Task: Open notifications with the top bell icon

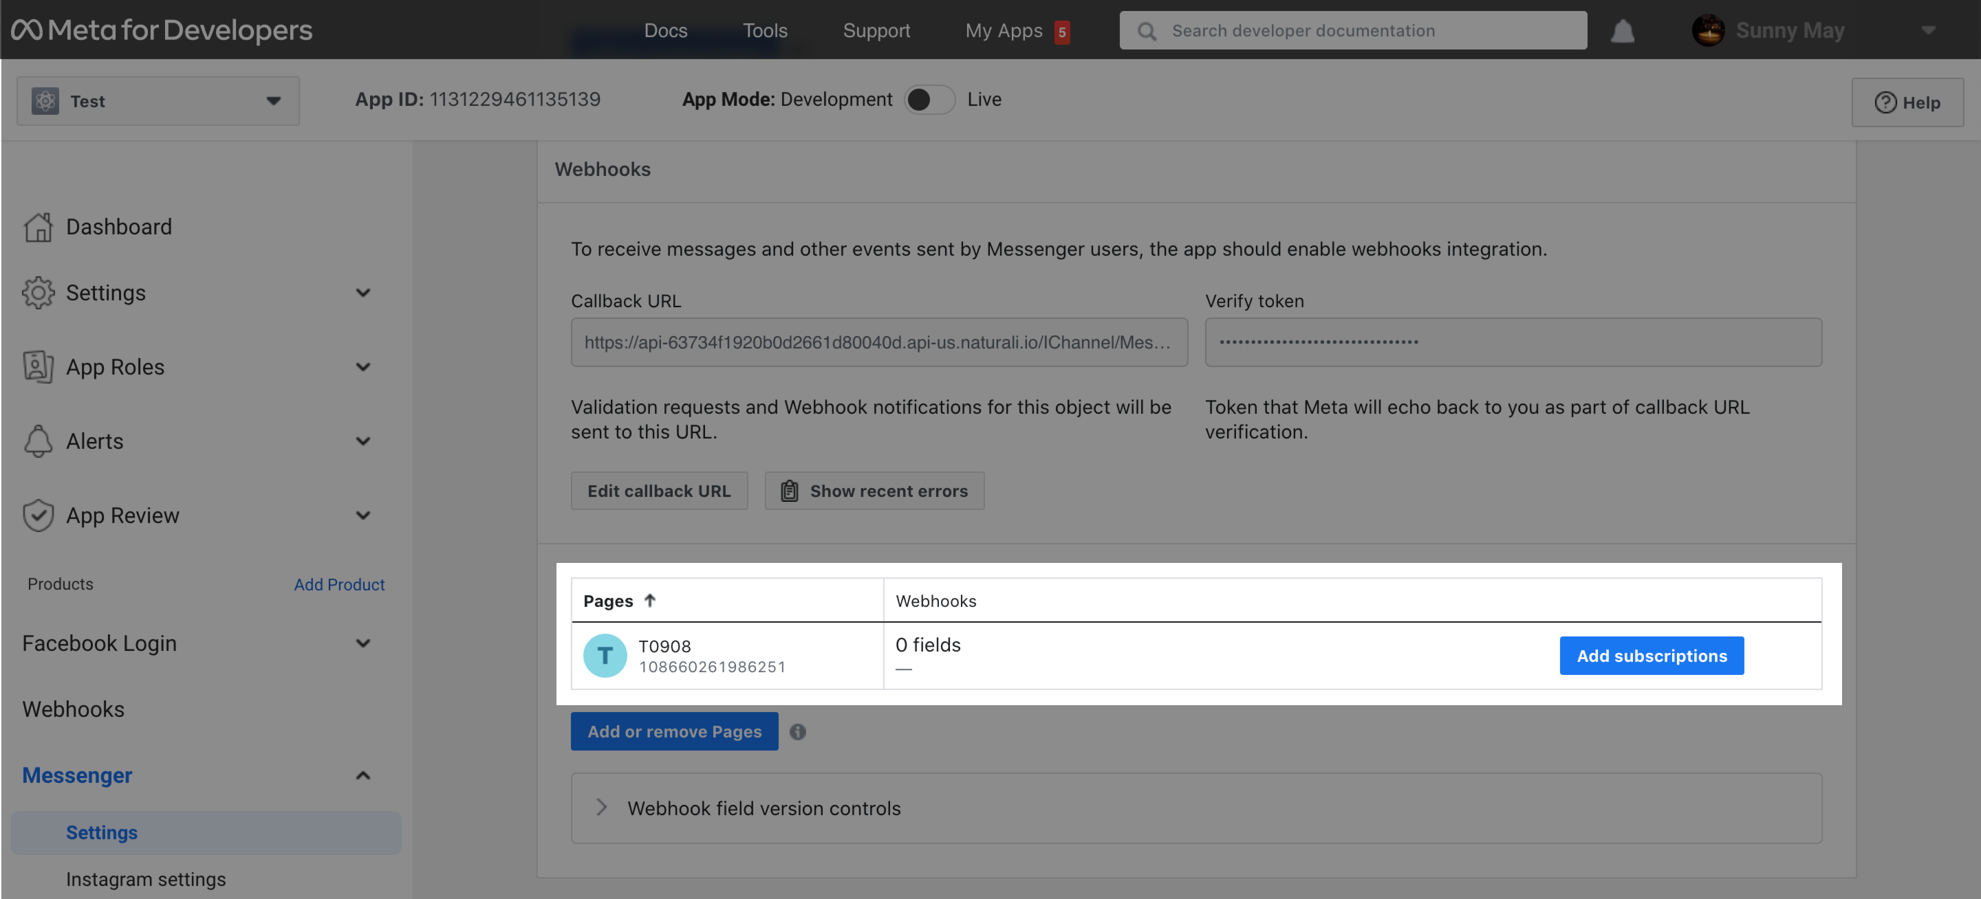Action: [x=1622, y=31]
